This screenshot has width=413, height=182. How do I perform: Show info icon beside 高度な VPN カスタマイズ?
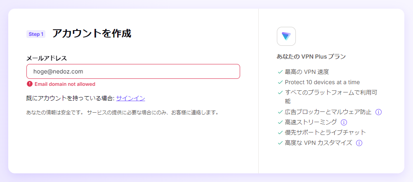pyautogui.click(x=359, y=143)
